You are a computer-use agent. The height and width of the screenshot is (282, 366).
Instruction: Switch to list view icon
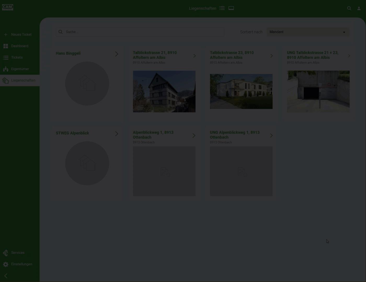coord(222,8)
